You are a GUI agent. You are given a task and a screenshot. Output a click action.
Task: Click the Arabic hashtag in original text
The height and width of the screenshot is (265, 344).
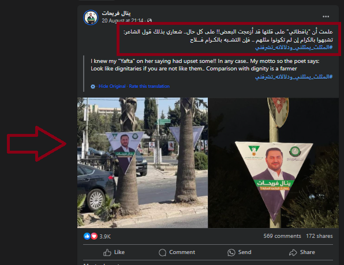coord(294,47)
